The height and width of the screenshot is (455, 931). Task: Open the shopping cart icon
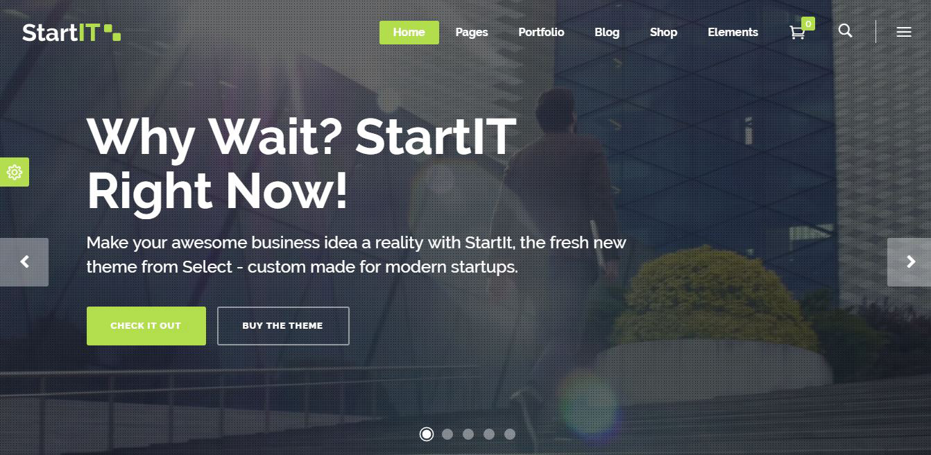(797, 33)
